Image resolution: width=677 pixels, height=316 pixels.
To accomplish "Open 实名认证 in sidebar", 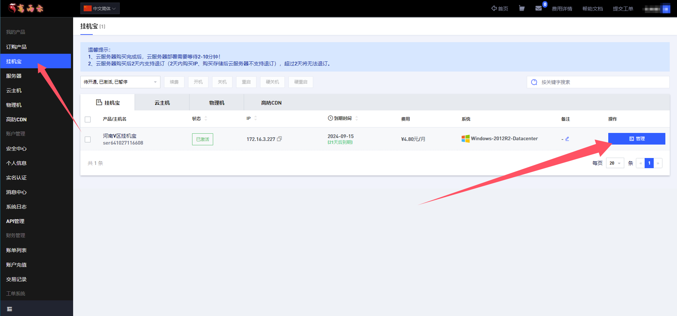I will pos(16,178).
